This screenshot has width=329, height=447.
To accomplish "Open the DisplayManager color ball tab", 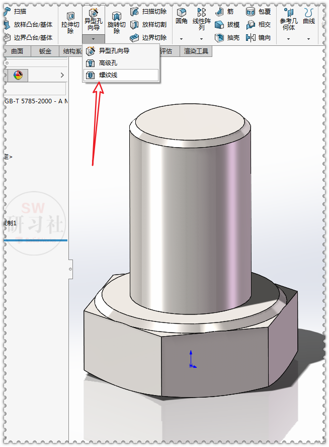I will (x=18, y=75).
